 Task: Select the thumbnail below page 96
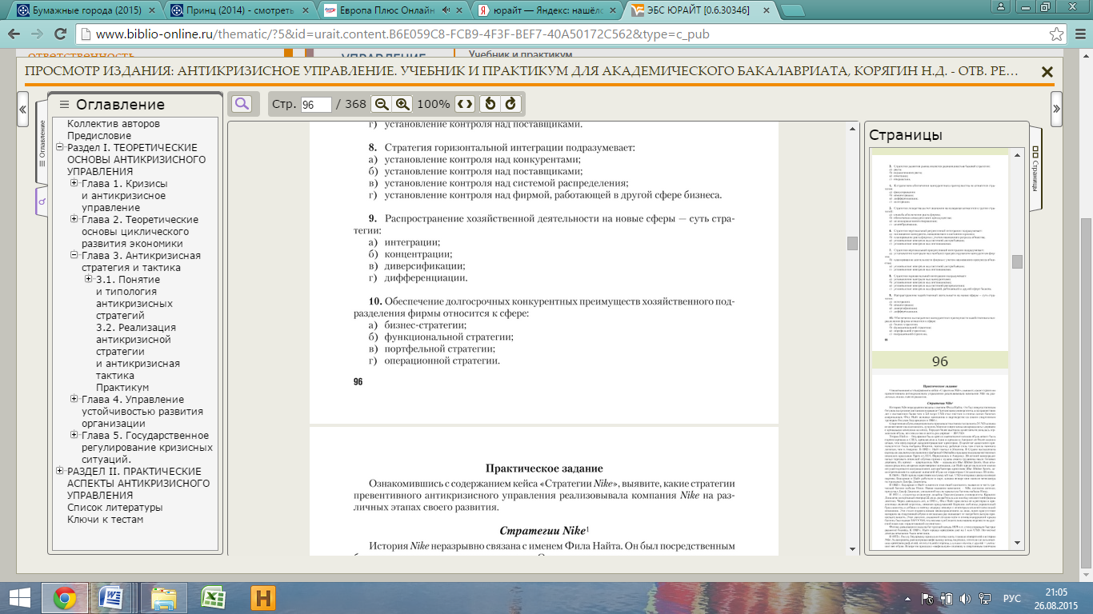[939, 464]
